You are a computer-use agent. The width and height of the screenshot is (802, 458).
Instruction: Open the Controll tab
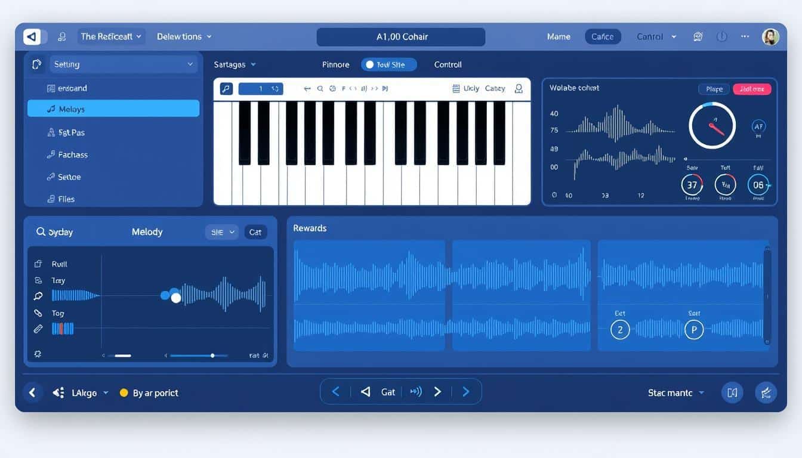(447, 64)
